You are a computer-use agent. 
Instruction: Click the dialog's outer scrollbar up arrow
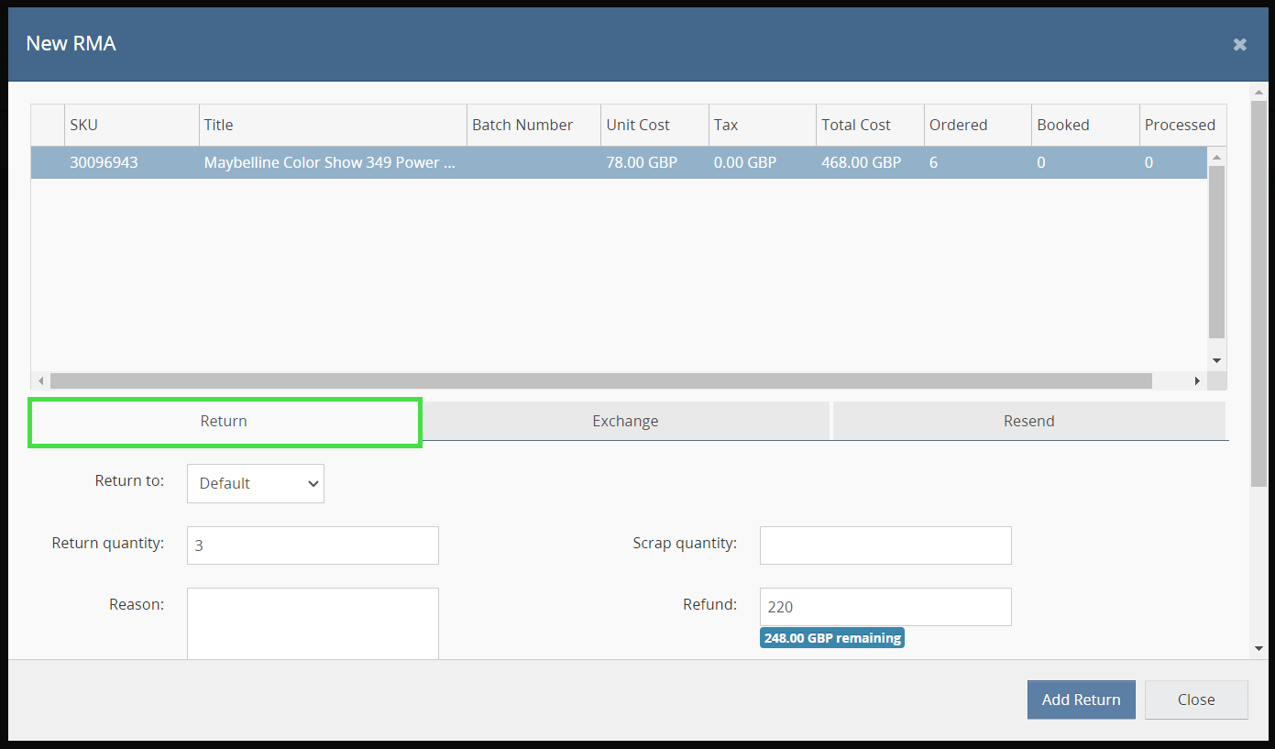pyautogui.click(x=1259, y=93)
